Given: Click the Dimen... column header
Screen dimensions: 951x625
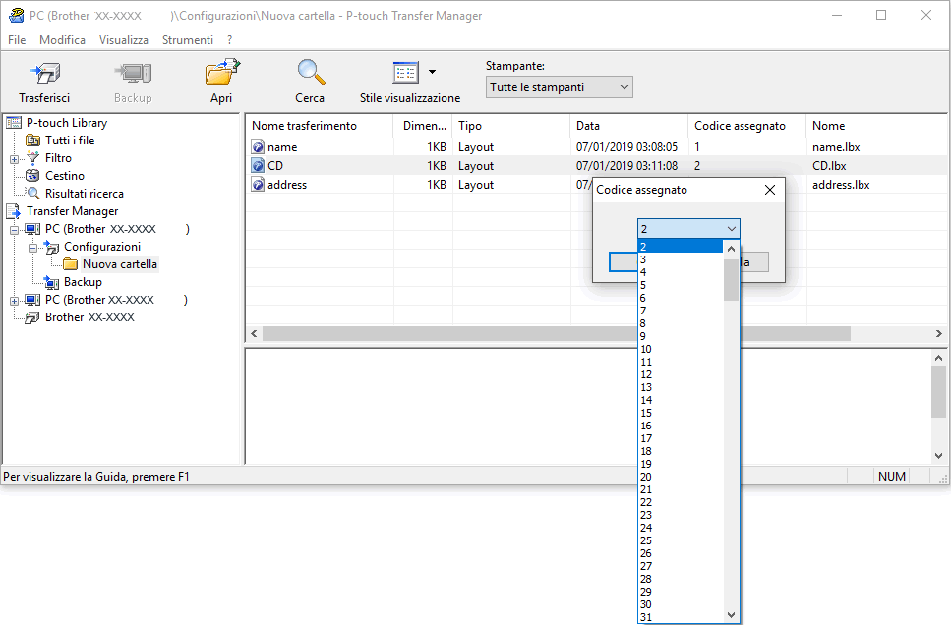Looking at the screenshot, I should coord(423,126).
